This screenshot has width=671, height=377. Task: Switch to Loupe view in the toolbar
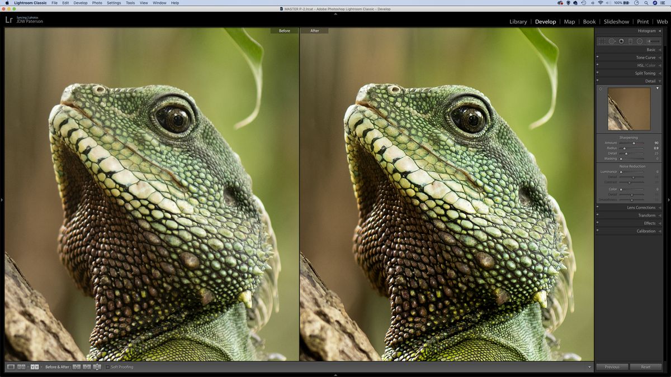tap(11, 367)
